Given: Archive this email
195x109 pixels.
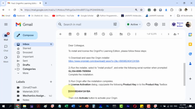Looking at the screenshot, I should pyautogui.click(x=70, y=34).
